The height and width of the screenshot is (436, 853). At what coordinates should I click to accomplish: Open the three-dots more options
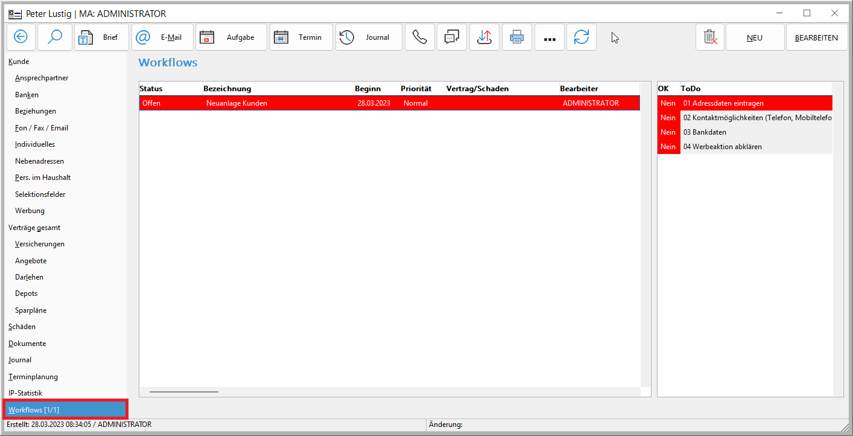click(549, 38)
